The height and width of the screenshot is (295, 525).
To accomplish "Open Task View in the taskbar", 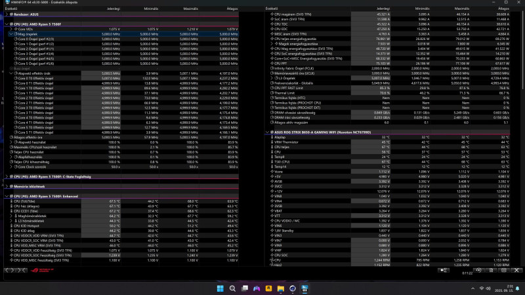I will (245, 288).
